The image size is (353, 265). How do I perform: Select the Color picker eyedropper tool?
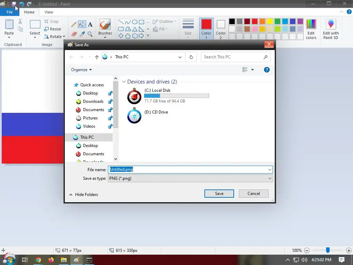82,34
